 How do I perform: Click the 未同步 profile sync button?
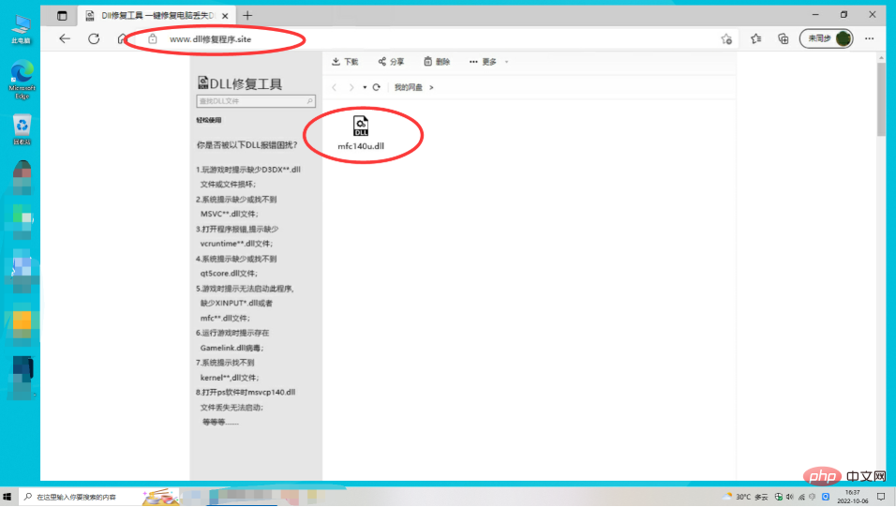tap(826, 38)
